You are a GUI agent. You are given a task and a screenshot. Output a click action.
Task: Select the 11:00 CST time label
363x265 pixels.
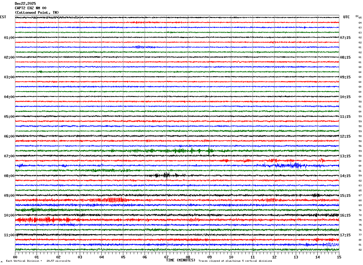[x=9, y=235]
